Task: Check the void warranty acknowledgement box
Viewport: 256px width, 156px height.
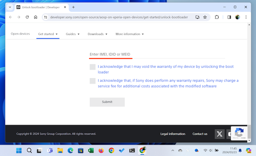Action: 92,67
